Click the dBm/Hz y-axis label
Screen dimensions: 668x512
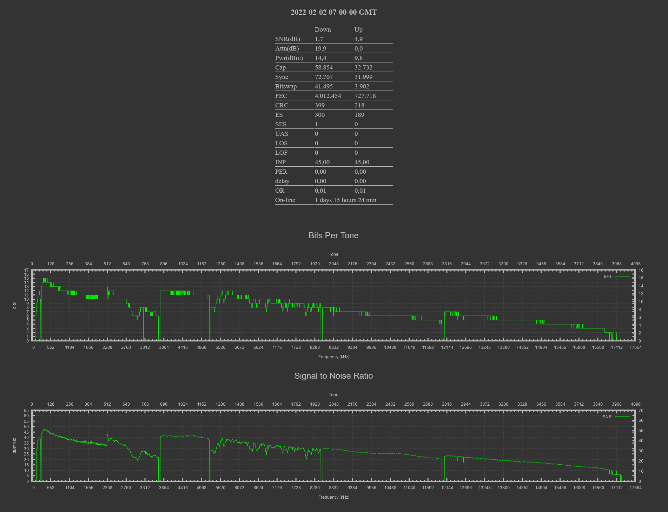(x=14, y=446)
